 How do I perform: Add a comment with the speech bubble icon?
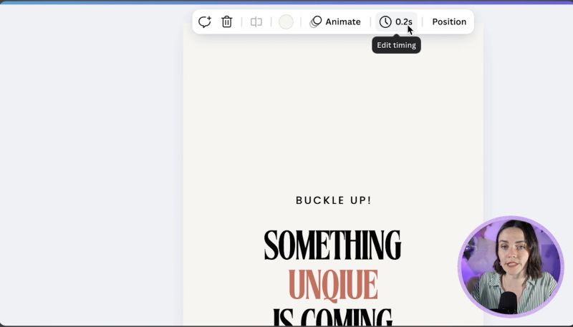pos(205,22)
